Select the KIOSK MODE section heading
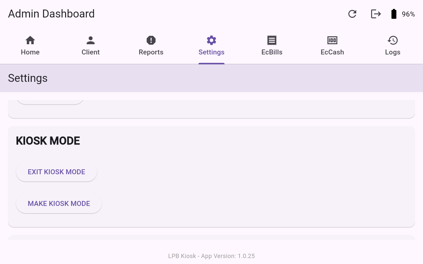Screen dimensions: 423x264 [x=48, y=141]
